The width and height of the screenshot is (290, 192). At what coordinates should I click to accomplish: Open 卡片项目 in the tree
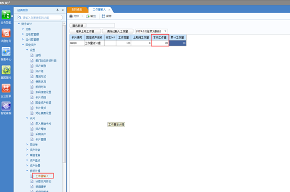(x=41, y=97)
